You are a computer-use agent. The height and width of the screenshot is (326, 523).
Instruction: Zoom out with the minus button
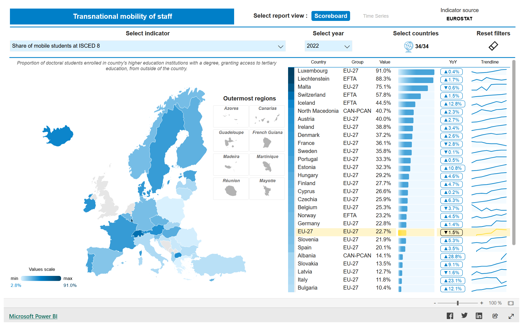pyautogui.click(x=435, y=303)
